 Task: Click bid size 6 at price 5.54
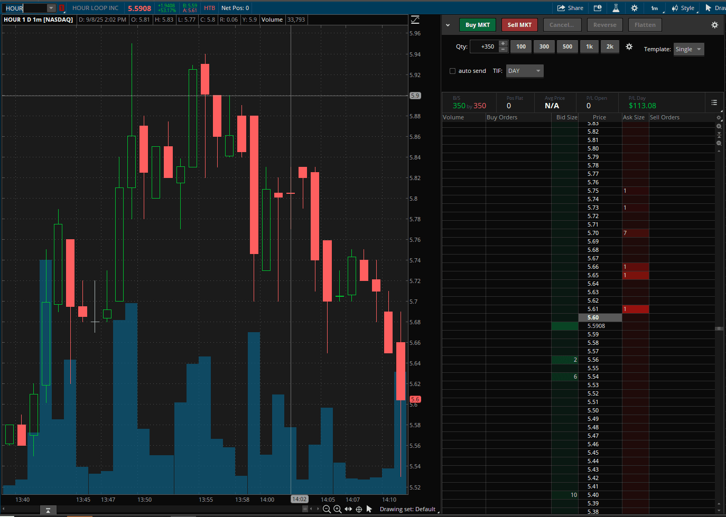[565, 377]
